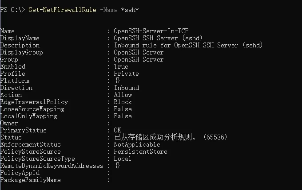Click the PackageFamilyName property label
Image resolution: width=302 pixels, height=190 pixels.
point(30,180)
